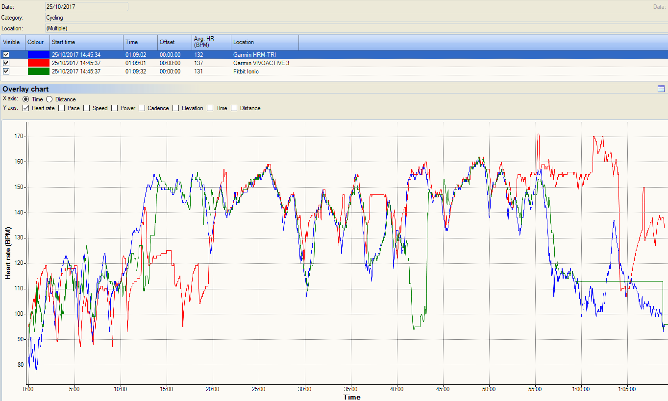Image resolution: width=668 pixels, height=401 pixels.
Task: Disable the Heart rate Y axis checkbox
Action: 26,108
